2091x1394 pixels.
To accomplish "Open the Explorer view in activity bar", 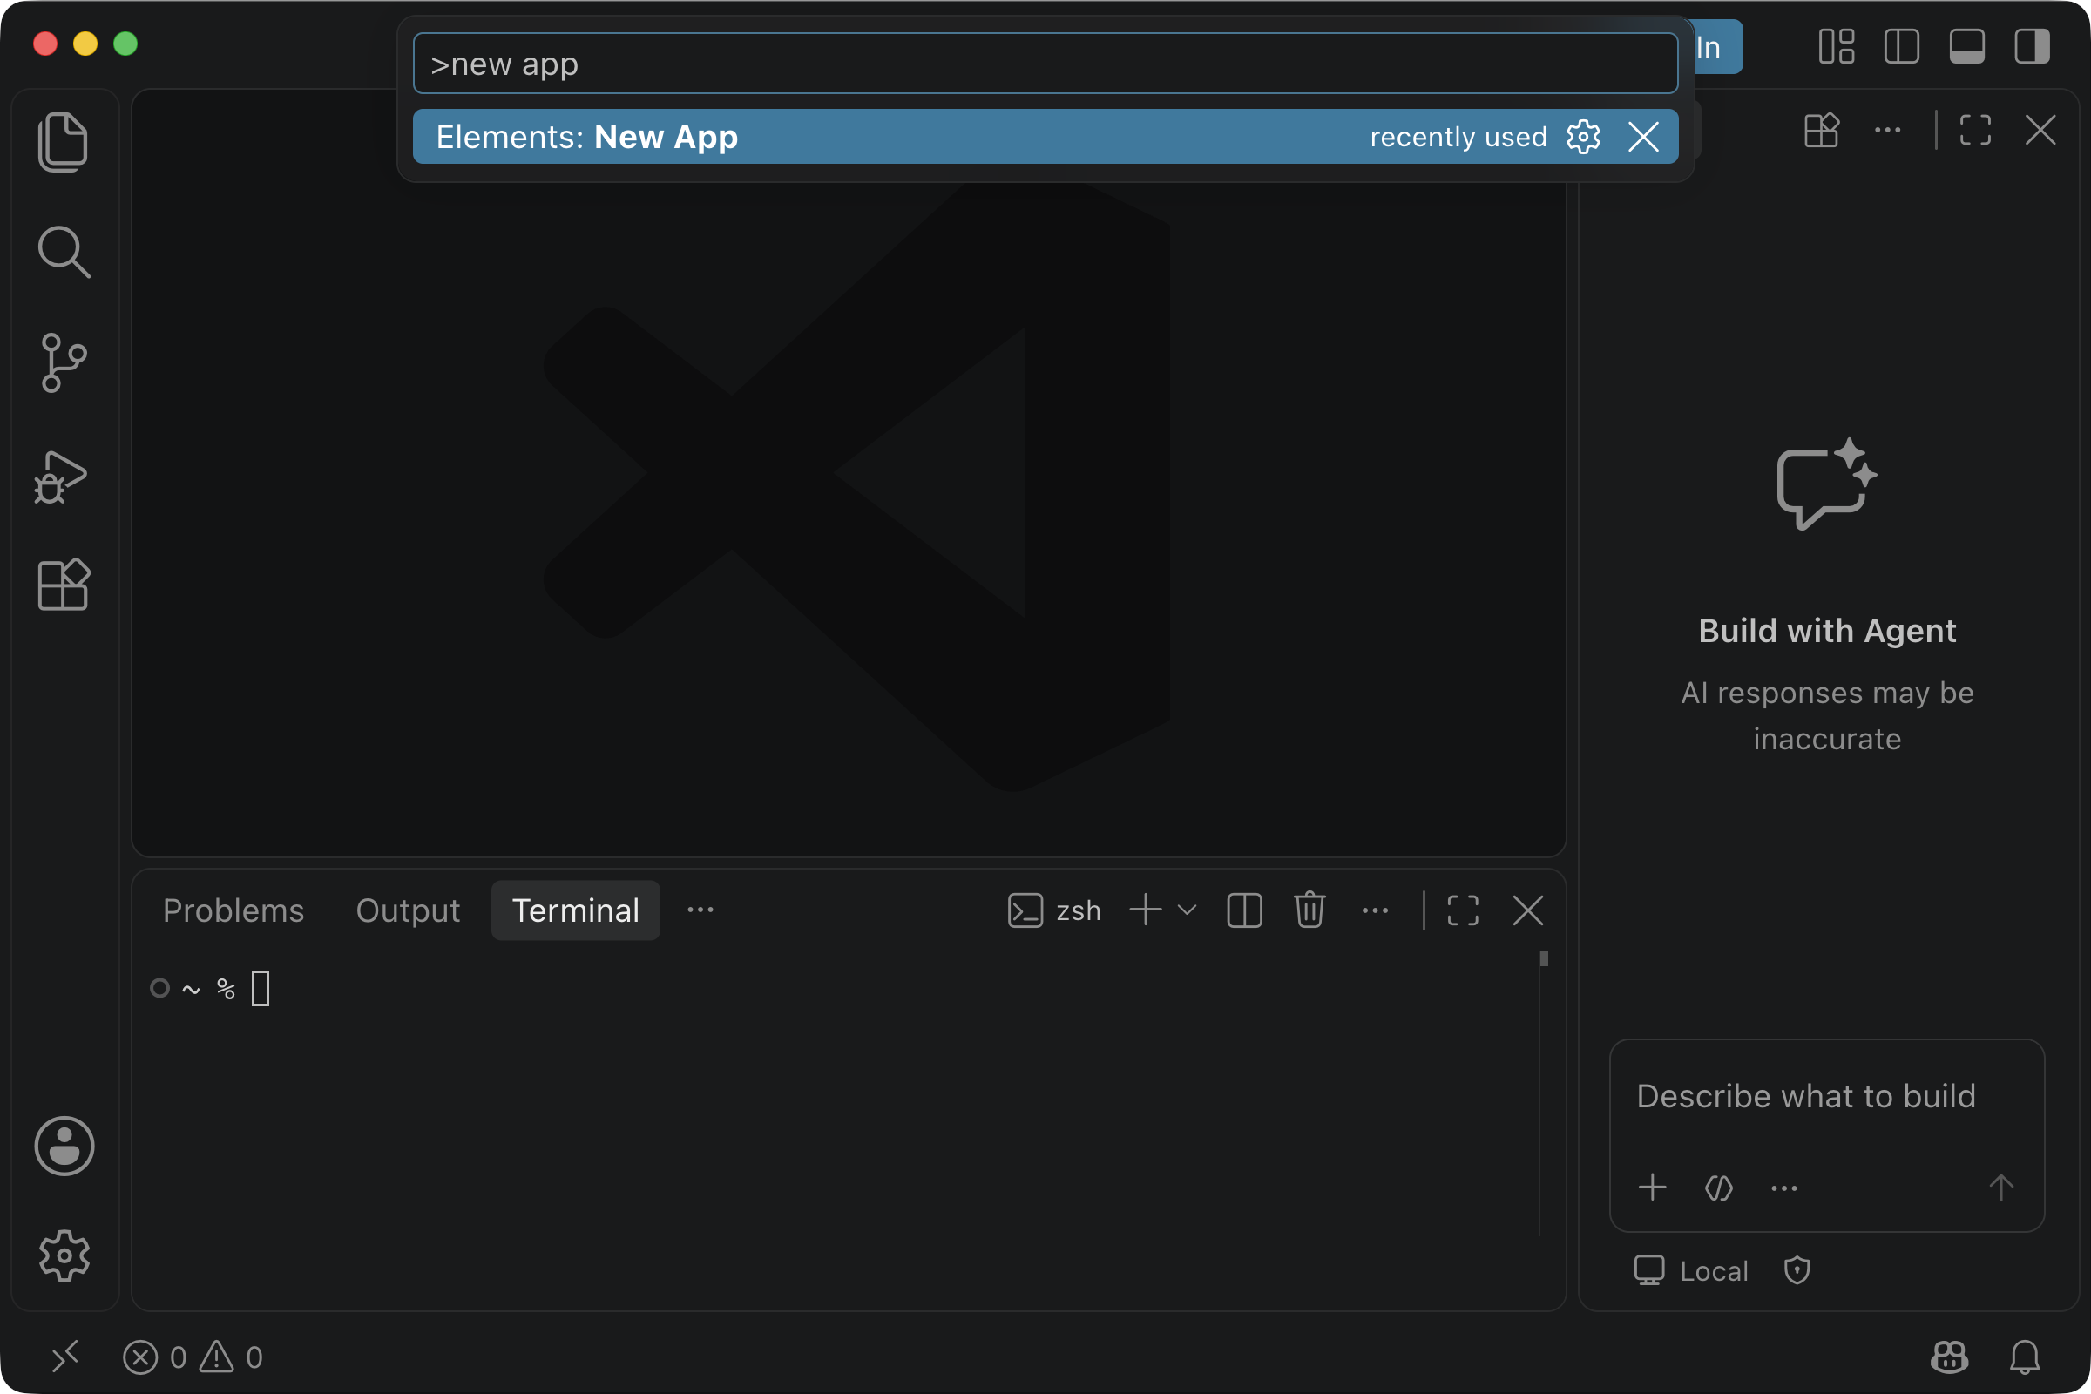I will [63, 142].
